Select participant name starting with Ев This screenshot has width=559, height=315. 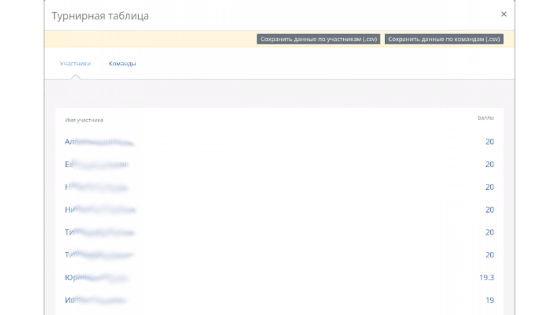tap(96, 164)
